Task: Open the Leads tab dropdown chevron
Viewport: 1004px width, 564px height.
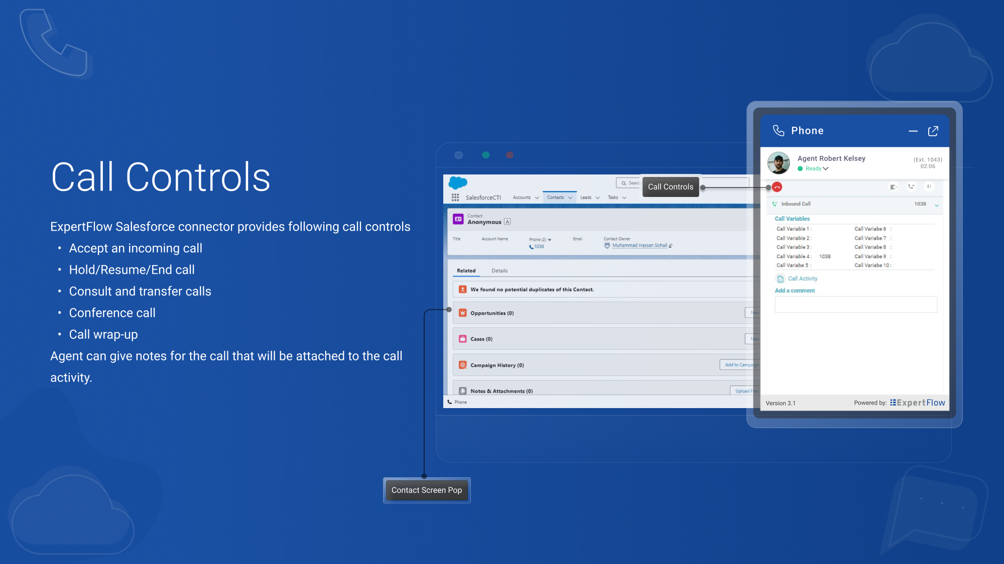Action: pos(597,198)
